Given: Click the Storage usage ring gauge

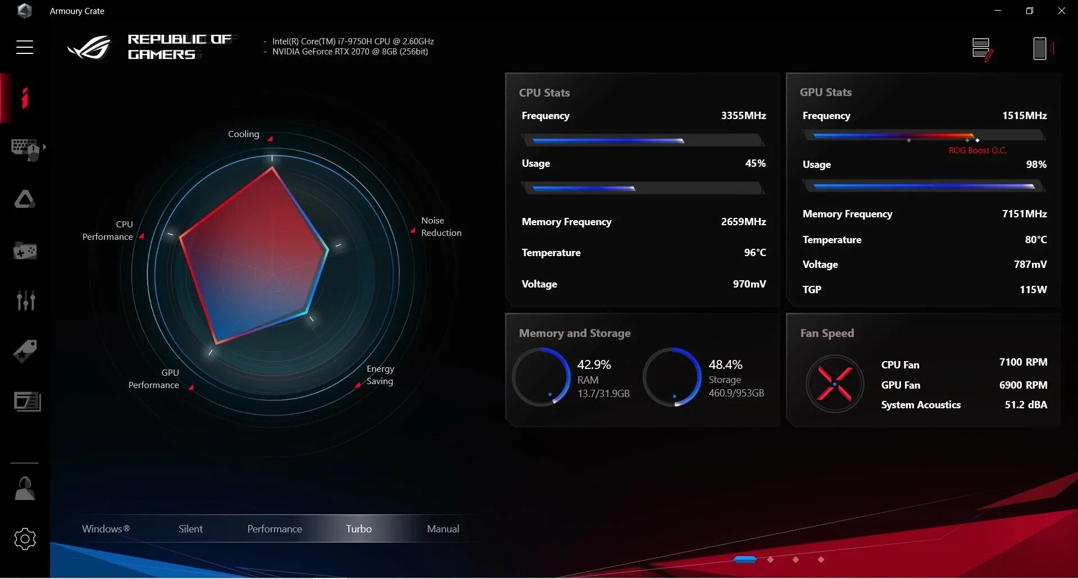Looking at the screenshot, I should coord(672,377).
